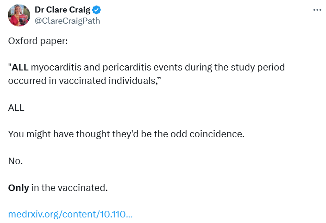Click the blue verified checkmark badge
This screenshot has width=326, height=223.
(x=98, y=10)
